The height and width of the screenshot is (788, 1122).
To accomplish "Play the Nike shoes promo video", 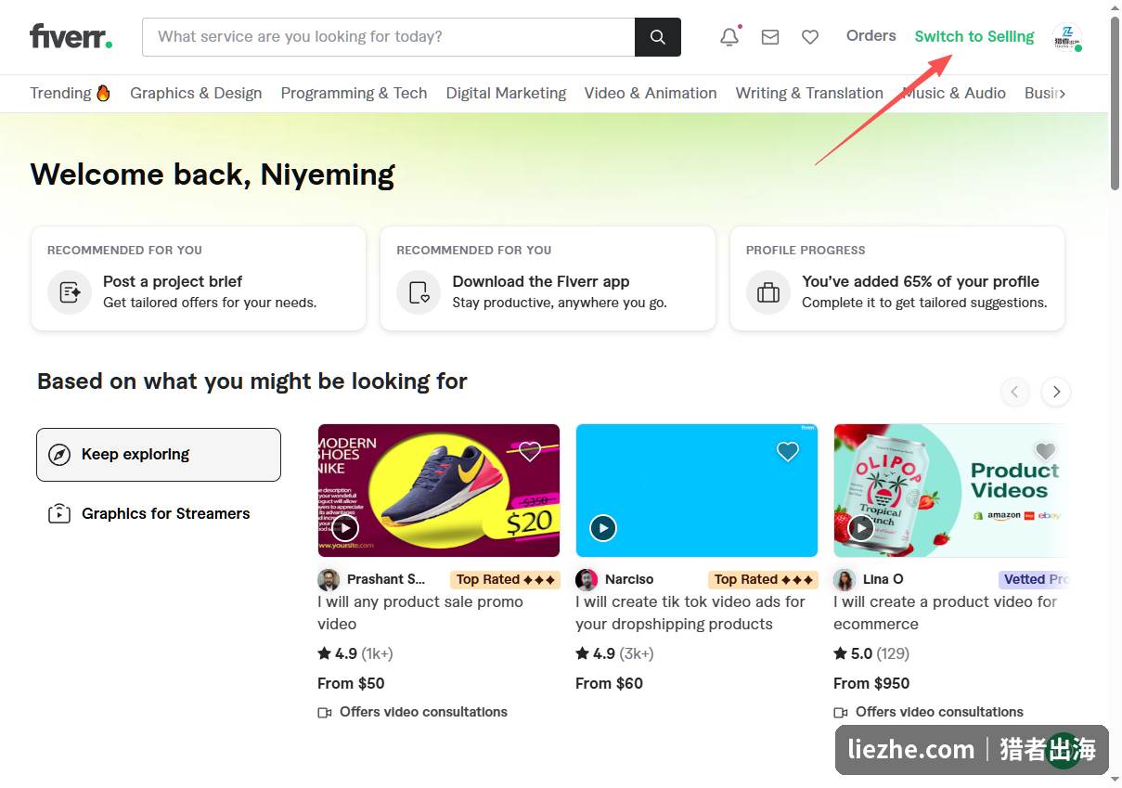I will coord(345,528).
